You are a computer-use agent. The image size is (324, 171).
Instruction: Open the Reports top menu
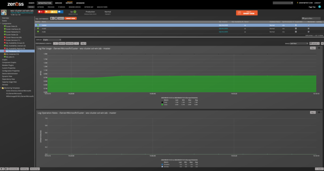69,3
